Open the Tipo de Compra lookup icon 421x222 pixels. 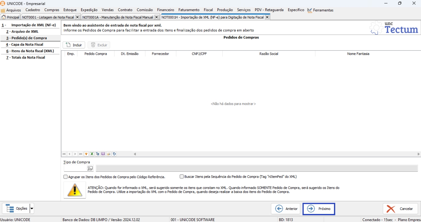tap(90, 168)
